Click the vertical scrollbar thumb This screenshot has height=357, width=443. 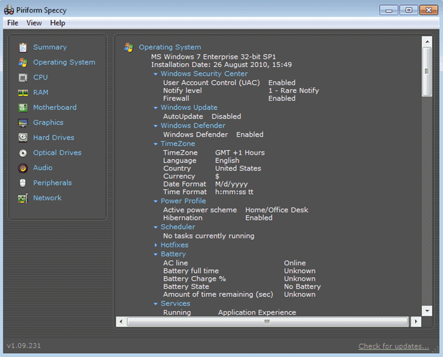pyautogui.click(x=427, y=71)
